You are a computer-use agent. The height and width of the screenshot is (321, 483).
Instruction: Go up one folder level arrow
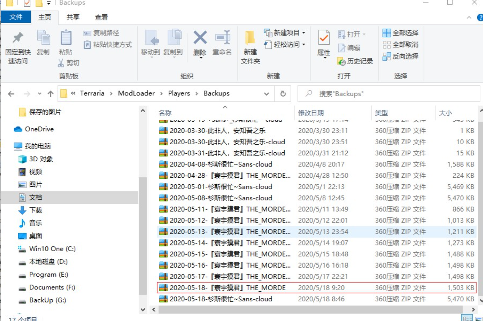(x=50, y=94)
